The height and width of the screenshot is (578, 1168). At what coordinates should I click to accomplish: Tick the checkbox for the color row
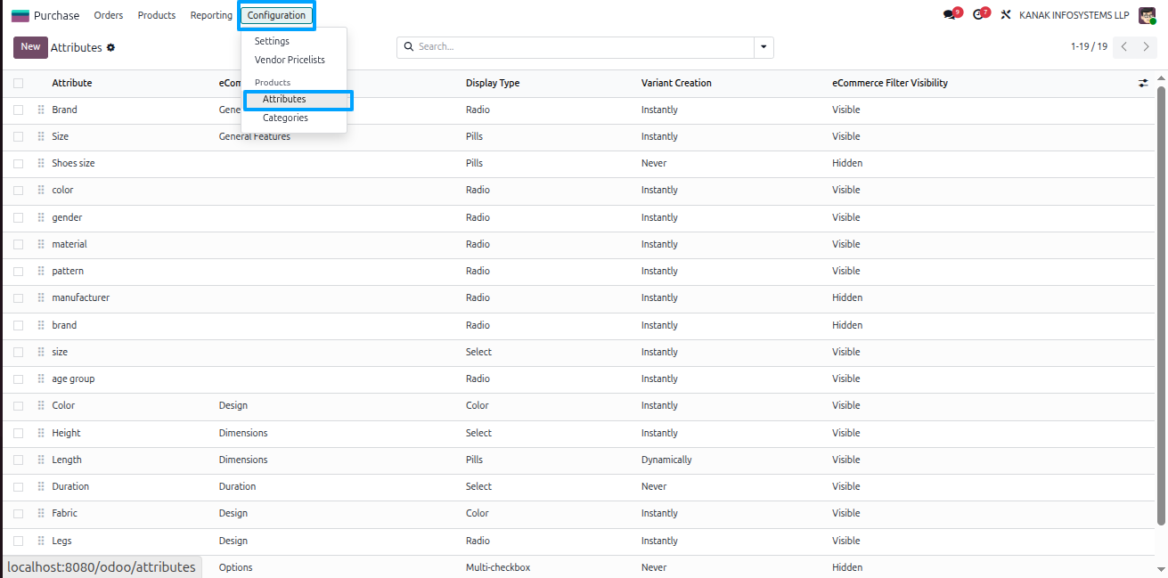[18, 190]
